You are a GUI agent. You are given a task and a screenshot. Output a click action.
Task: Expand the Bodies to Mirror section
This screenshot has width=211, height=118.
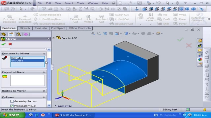coord(44,91)
